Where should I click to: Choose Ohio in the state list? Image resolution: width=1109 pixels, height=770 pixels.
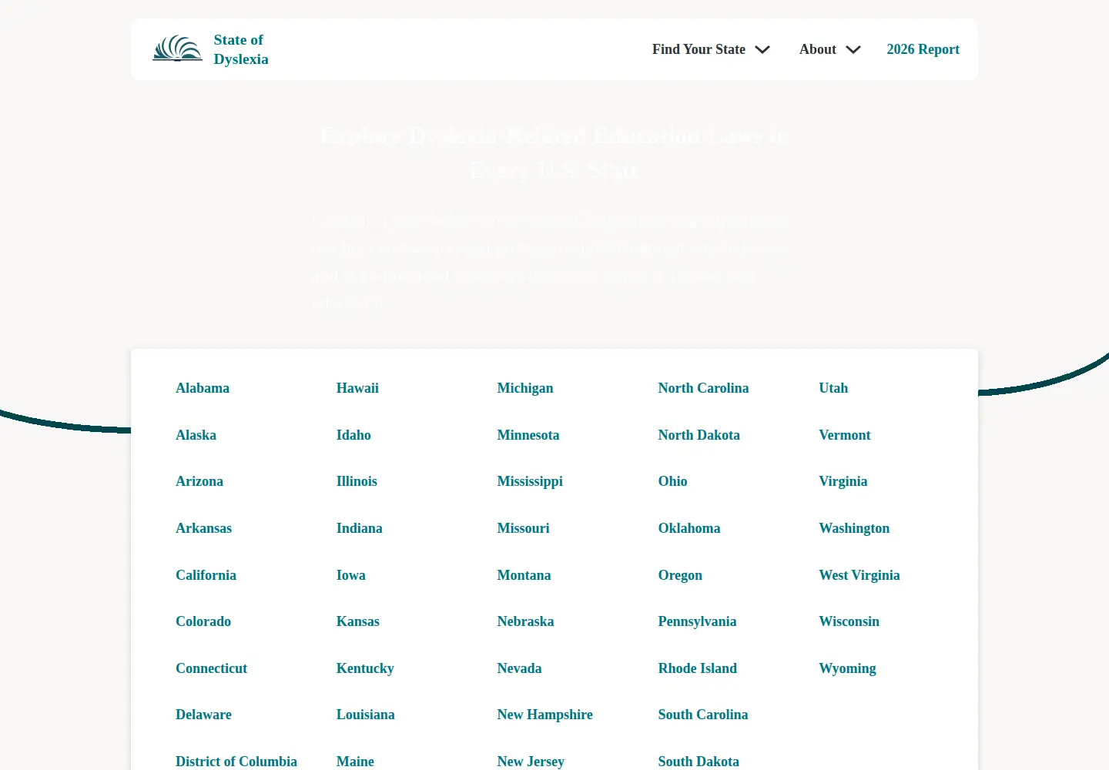(x=672, y=481)
